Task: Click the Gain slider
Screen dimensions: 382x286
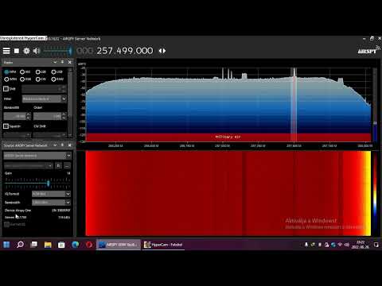Action: tap(37, 183)
